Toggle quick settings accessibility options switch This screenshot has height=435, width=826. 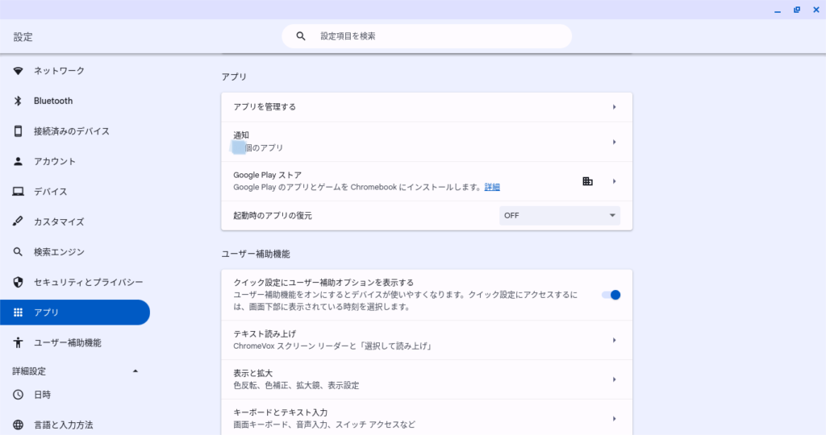point(611,295)
